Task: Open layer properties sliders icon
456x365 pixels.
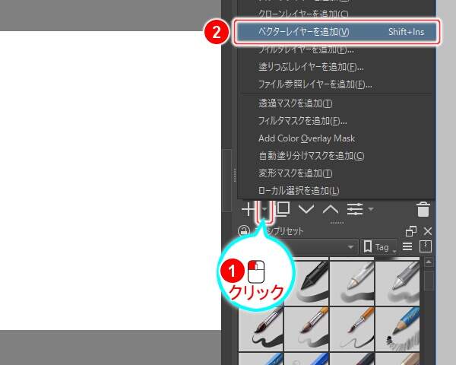Action: tap(355, 209)
